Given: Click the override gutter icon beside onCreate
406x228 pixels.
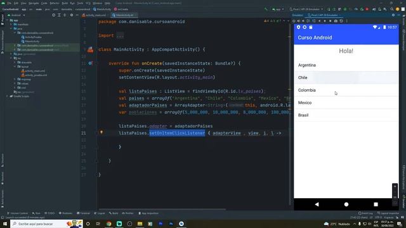Looking at the screenshot, I should pyautogui.click(x=90, y=63).
